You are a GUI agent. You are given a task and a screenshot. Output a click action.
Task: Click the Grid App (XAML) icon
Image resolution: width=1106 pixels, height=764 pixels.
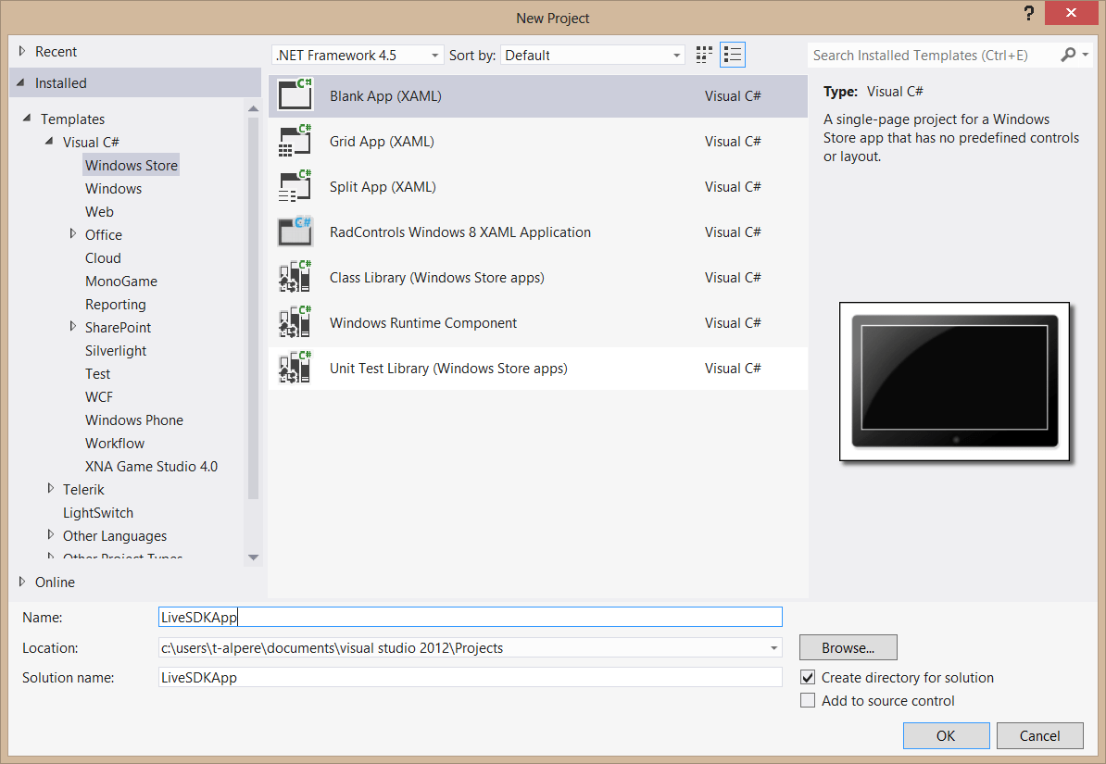coord(295,142)
